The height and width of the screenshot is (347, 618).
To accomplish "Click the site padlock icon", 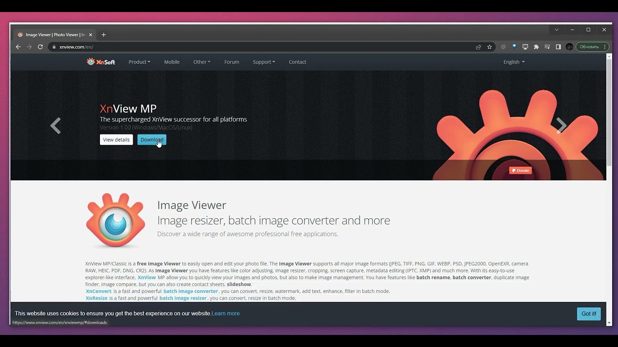I will tap(54, 47).
